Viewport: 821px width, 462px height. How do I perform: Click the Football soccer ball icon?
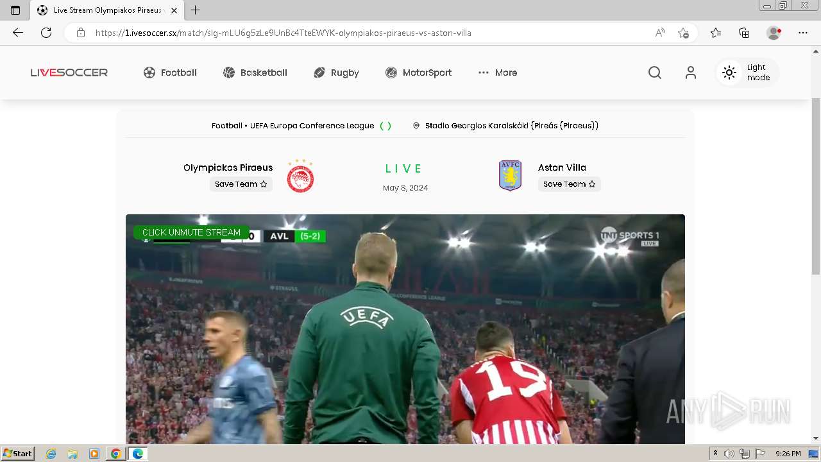[x=149, y=73]
